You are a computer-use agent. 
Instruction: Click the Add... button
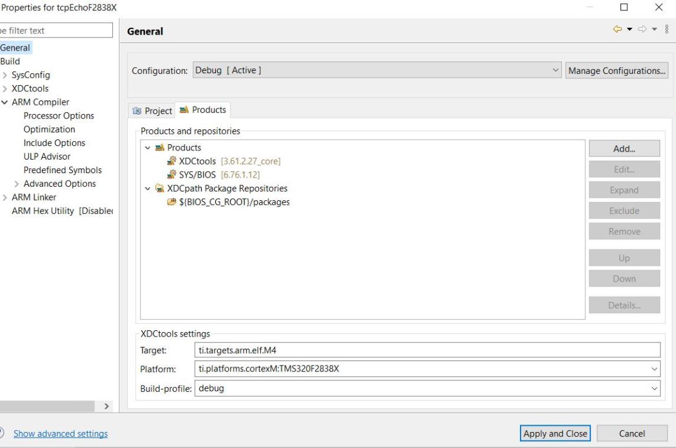[x=624, y=149]
